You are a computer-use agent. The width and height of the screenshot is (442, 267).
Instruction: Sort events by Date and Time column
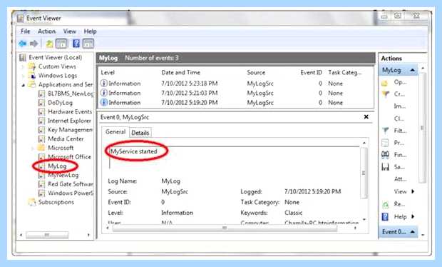[180, 73]
